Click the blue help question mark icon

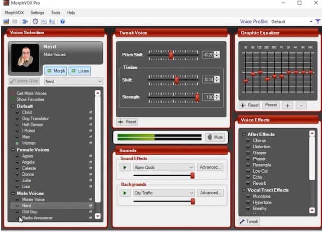pyautogui.click(x=63, y=22)
